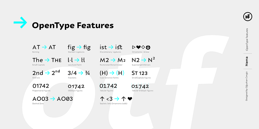Click the triangle outline ornament

[x=134, y=47]
